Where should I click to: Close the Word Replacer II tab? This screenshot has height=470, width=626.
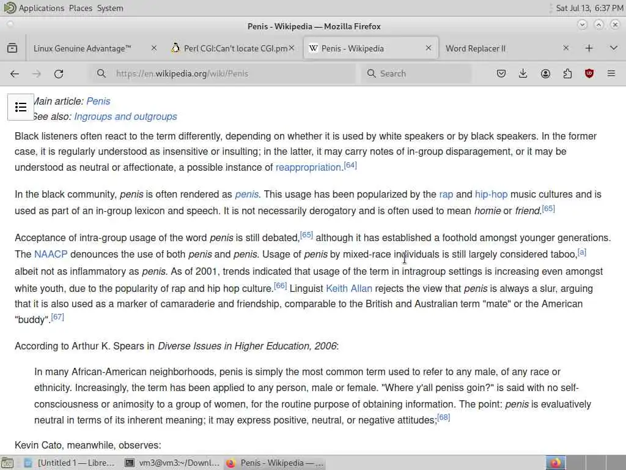(565, 48)
